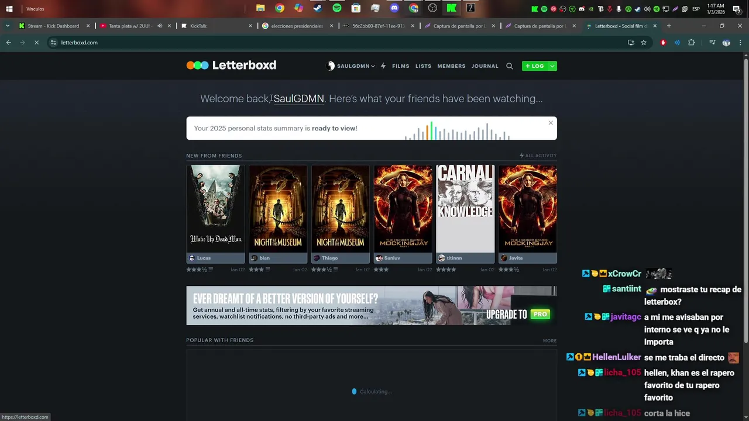Open Thiago's Night at the Museum poster
Viewport: 749px width, 421px height.
point(341,209)
